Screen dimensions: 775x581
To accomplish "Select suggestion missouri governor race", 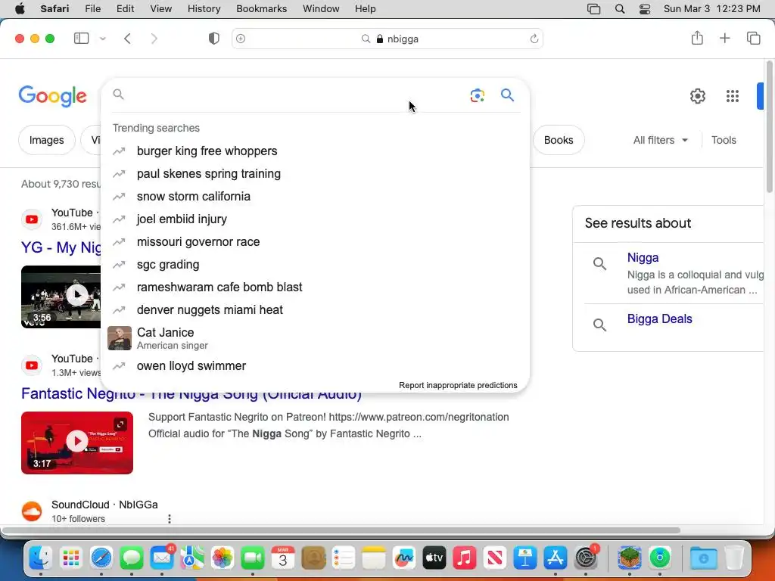I will [315, 242].
